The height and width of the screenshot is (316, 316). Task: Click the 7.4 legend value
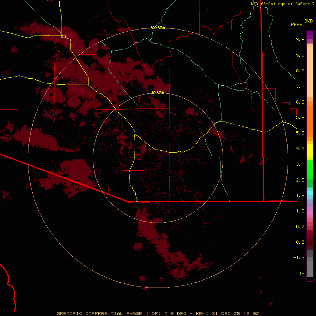(x=300, y=86)
